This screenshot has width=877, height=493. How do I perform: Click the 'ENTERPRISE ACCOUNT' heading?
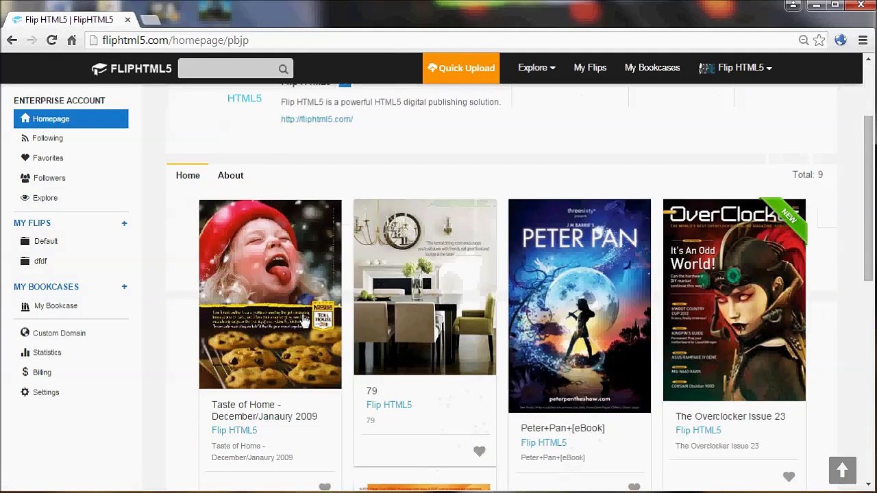click(60, 101)
